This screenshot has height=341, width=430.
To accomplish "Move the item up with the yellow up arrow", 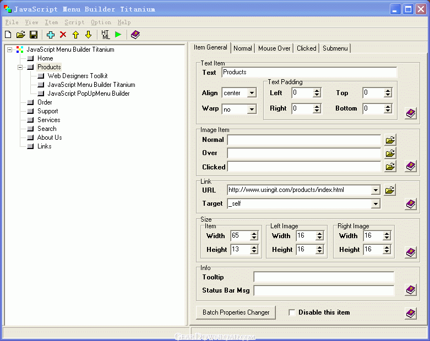I will coord(75,35).
